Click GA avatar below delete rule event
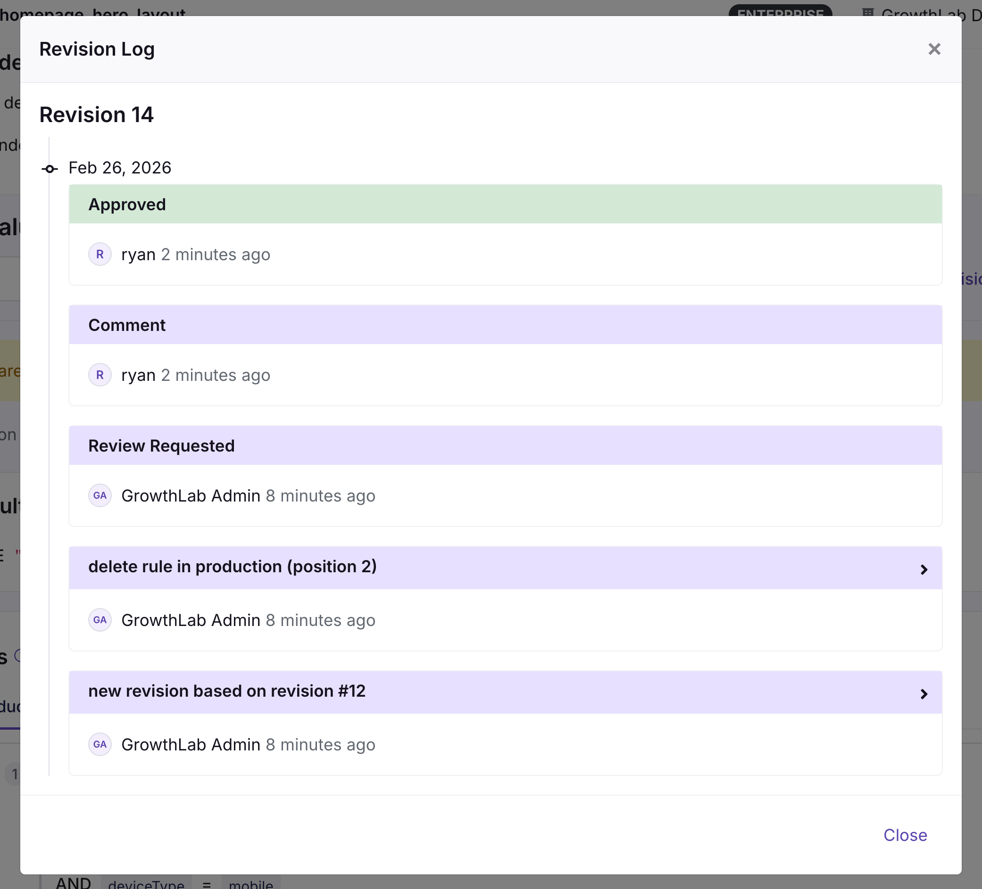This screenshot has height=889, width=982. 100,620
